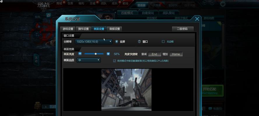Click the settings gear icon at top
The image size is (259, 116).
pos(212,3)
